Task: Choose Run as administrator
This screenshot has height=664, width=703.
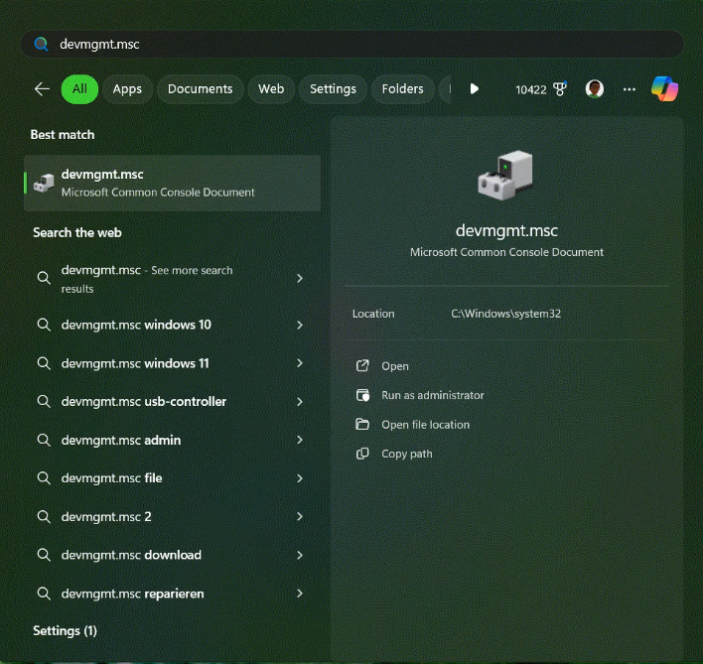Action: (x=433, y=395)
